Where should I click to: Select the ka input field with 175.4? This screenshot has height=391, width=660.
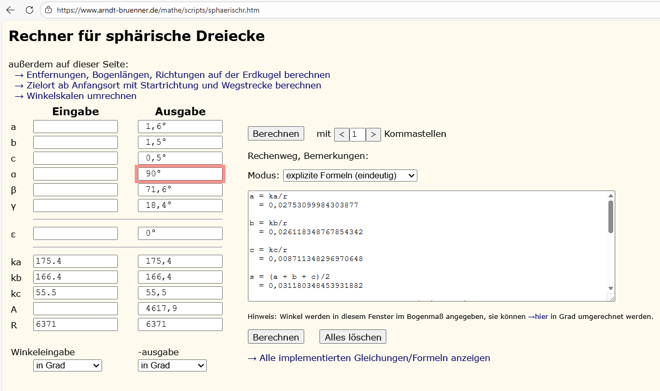click(x=75, y=262)
